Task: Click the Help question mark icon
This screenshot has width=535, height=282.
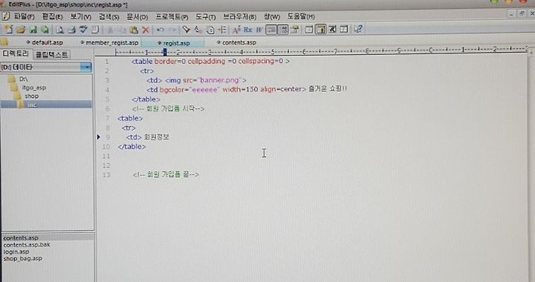Action: 358,29
